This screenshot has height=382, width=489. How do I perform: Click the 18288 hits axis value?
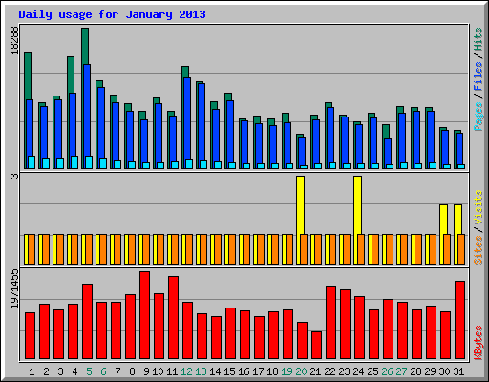click(x=14, y=40)
